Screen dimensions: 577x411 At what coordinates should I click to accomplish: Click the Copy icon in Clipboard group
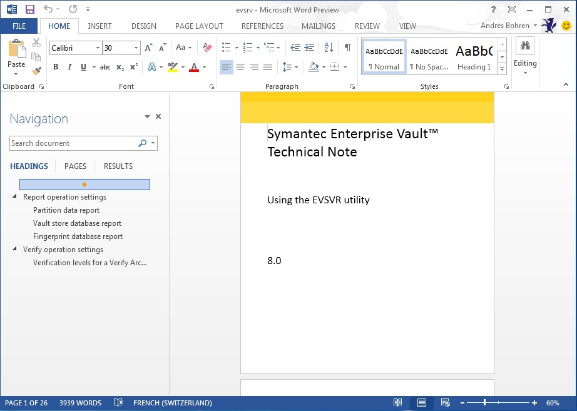point(36,57)
